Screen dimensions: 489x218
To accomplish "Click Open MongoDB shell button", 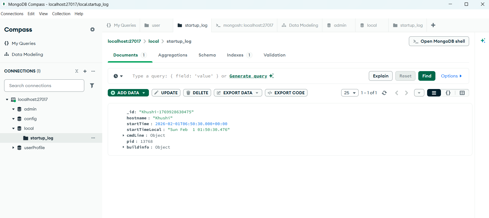I will tap(439, 41).
